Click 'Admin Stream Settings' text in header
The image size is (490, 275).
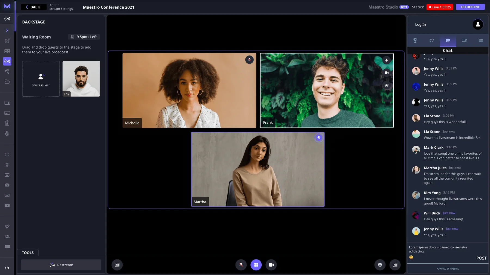coord(61,7)
